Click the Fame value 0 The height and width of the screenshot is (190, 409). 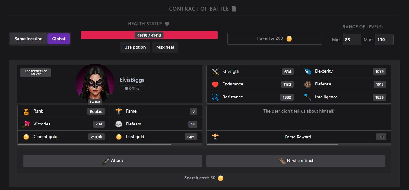pyautogui.click(x=194, y=111)
